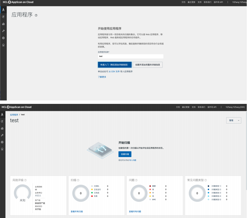This screenshot has height=218, width=247.
Task: Click 应用程序名称 input field containing test
Action: [131, 56]
